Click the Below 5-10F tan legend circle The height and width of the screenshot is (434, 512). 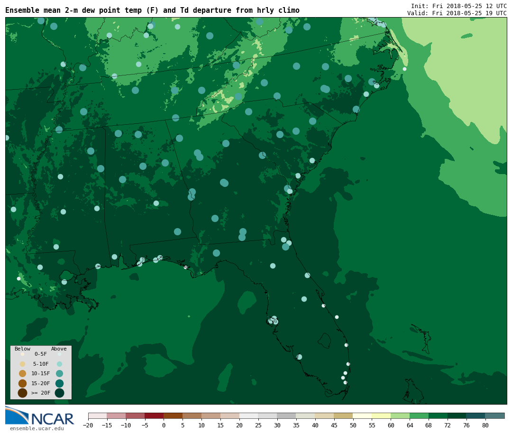coord(23,364)
